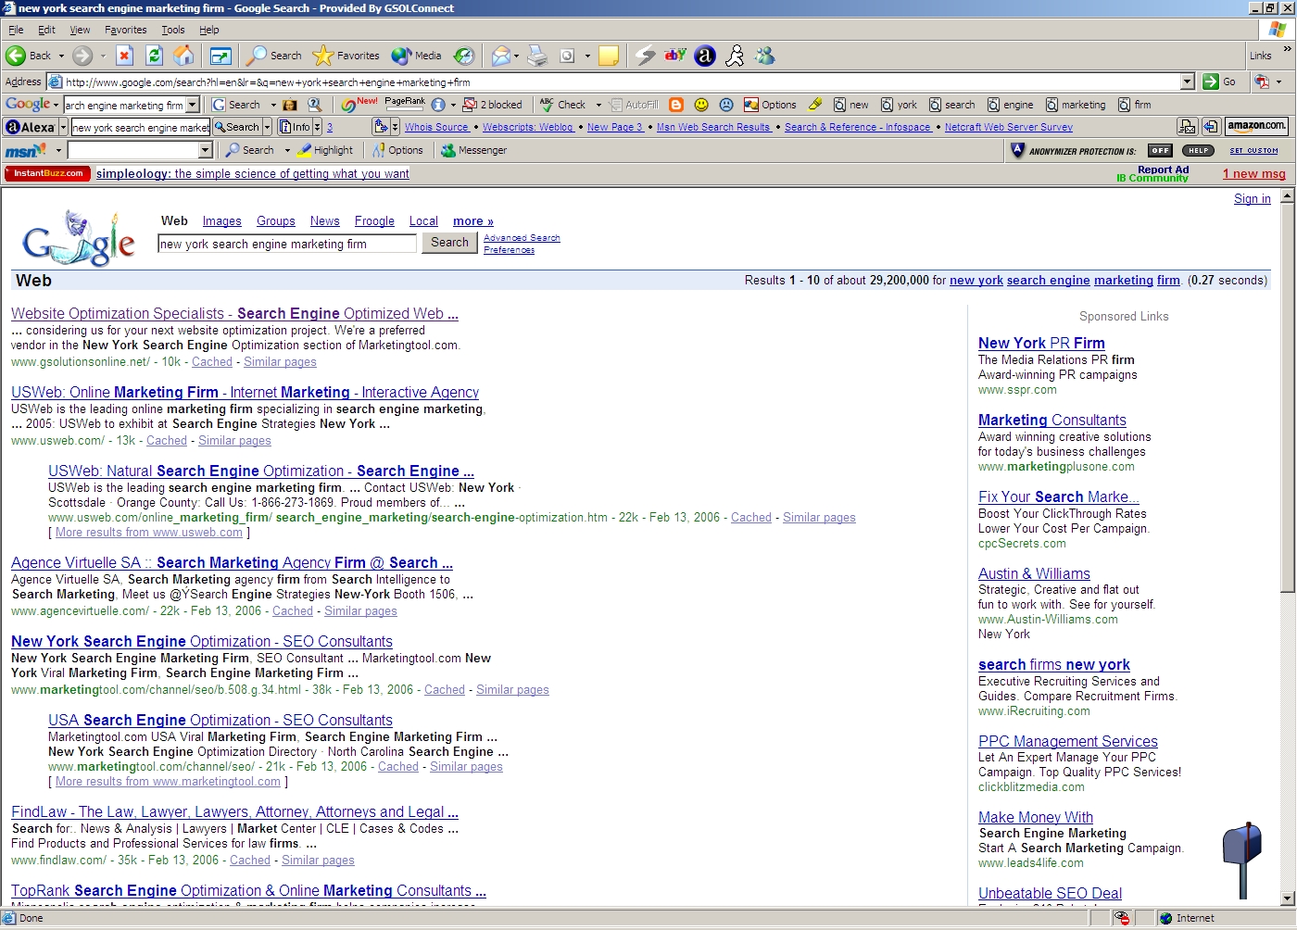1297x930 pixels.
Task: Open eBay toolbar icon
Action: coord(675,56)
